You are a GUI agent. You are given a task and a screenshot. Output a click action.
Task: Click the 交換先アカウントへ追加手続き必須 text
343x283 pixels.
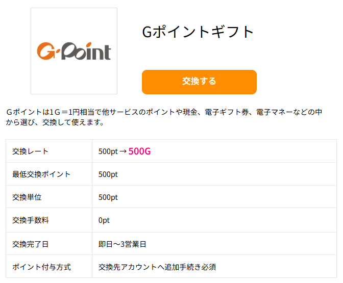pos(158,267)
